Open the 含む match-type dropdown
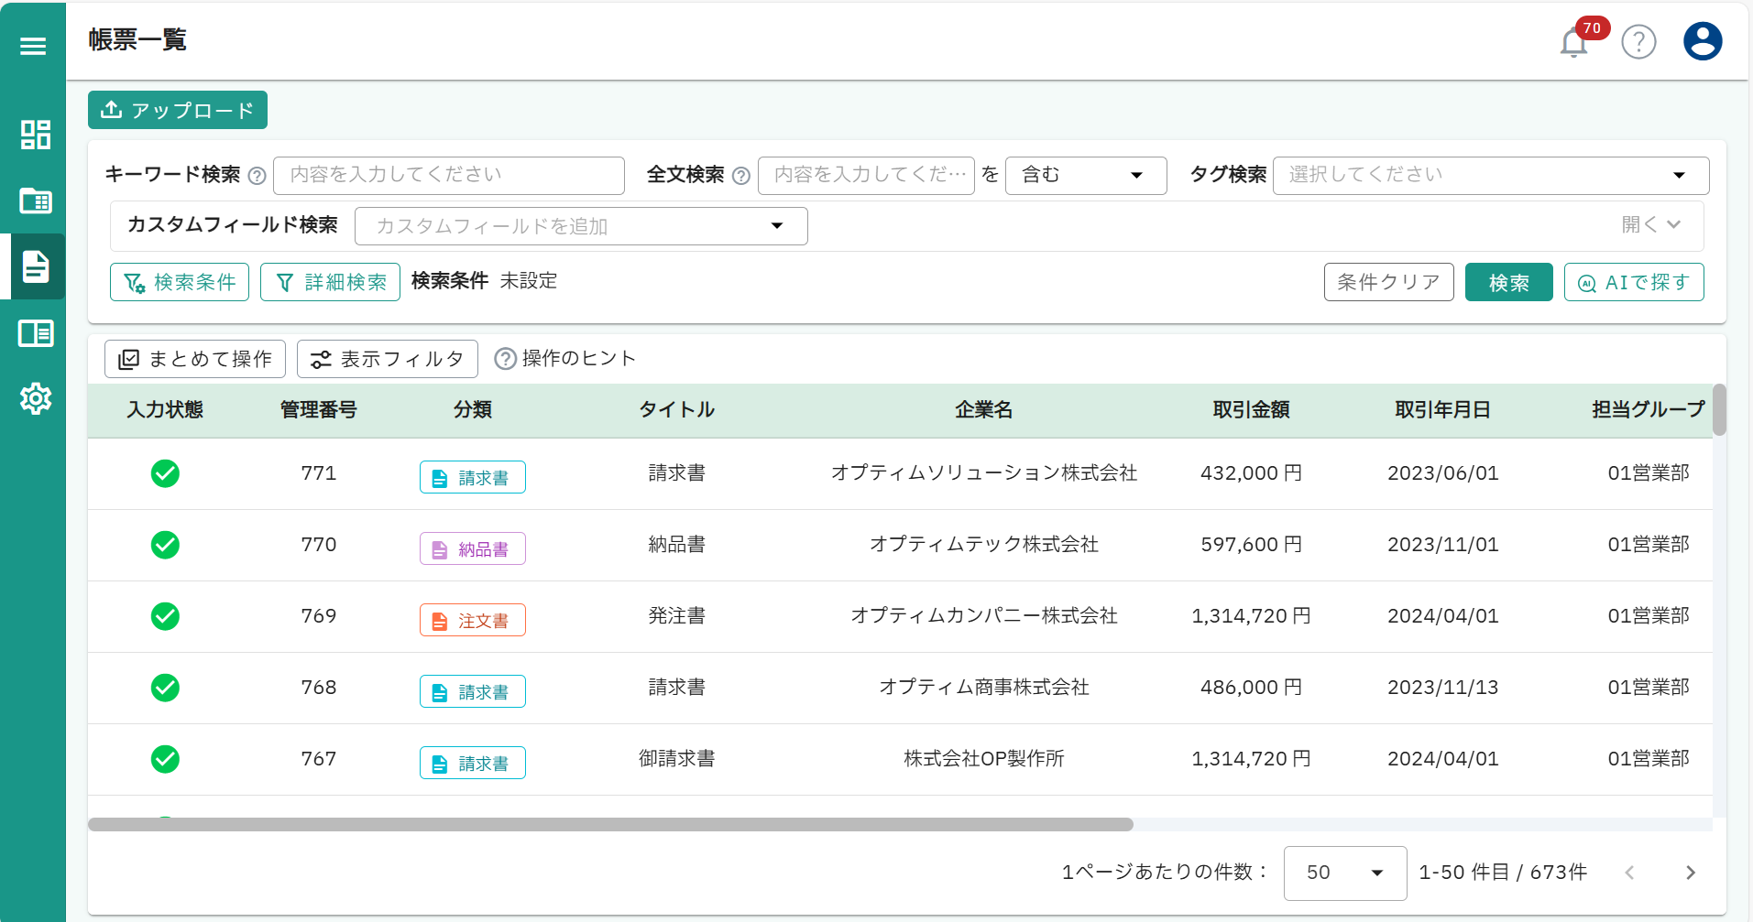The image size is (1753, 922). (x=1085, y=175)
